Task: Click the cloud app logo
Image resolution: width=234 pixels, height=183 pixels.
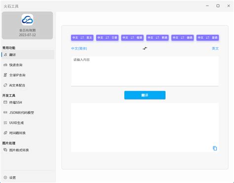Action: tap(27, 20)
